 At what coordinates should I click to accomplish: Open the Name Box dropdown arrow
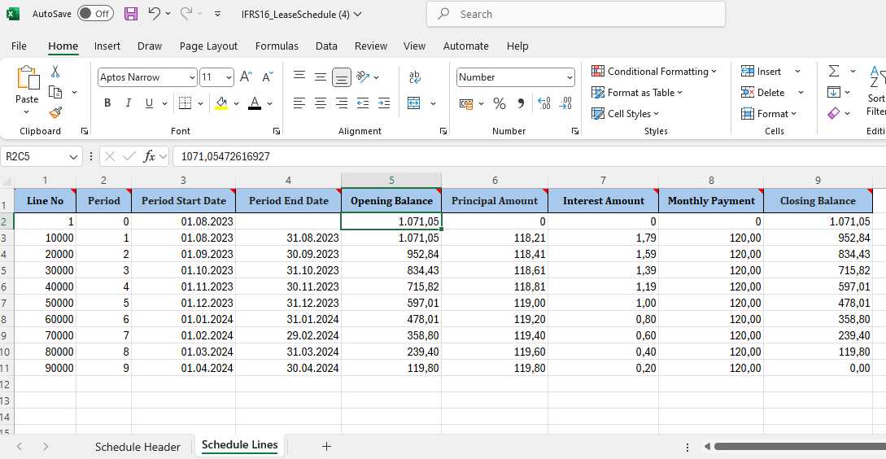pos(73,156)
